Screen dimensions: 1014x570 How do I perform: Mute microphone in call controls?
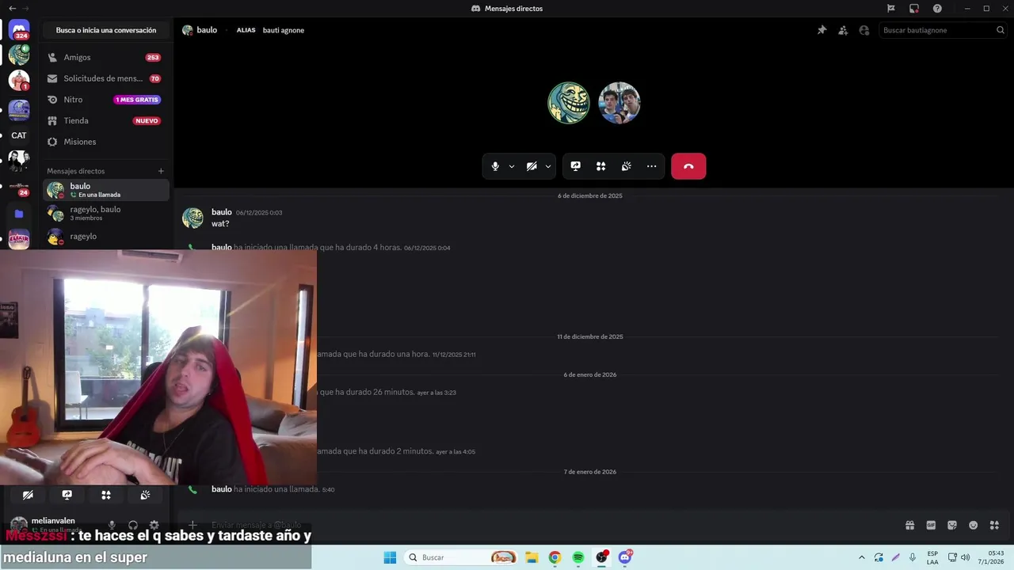[x=495, y=166]
